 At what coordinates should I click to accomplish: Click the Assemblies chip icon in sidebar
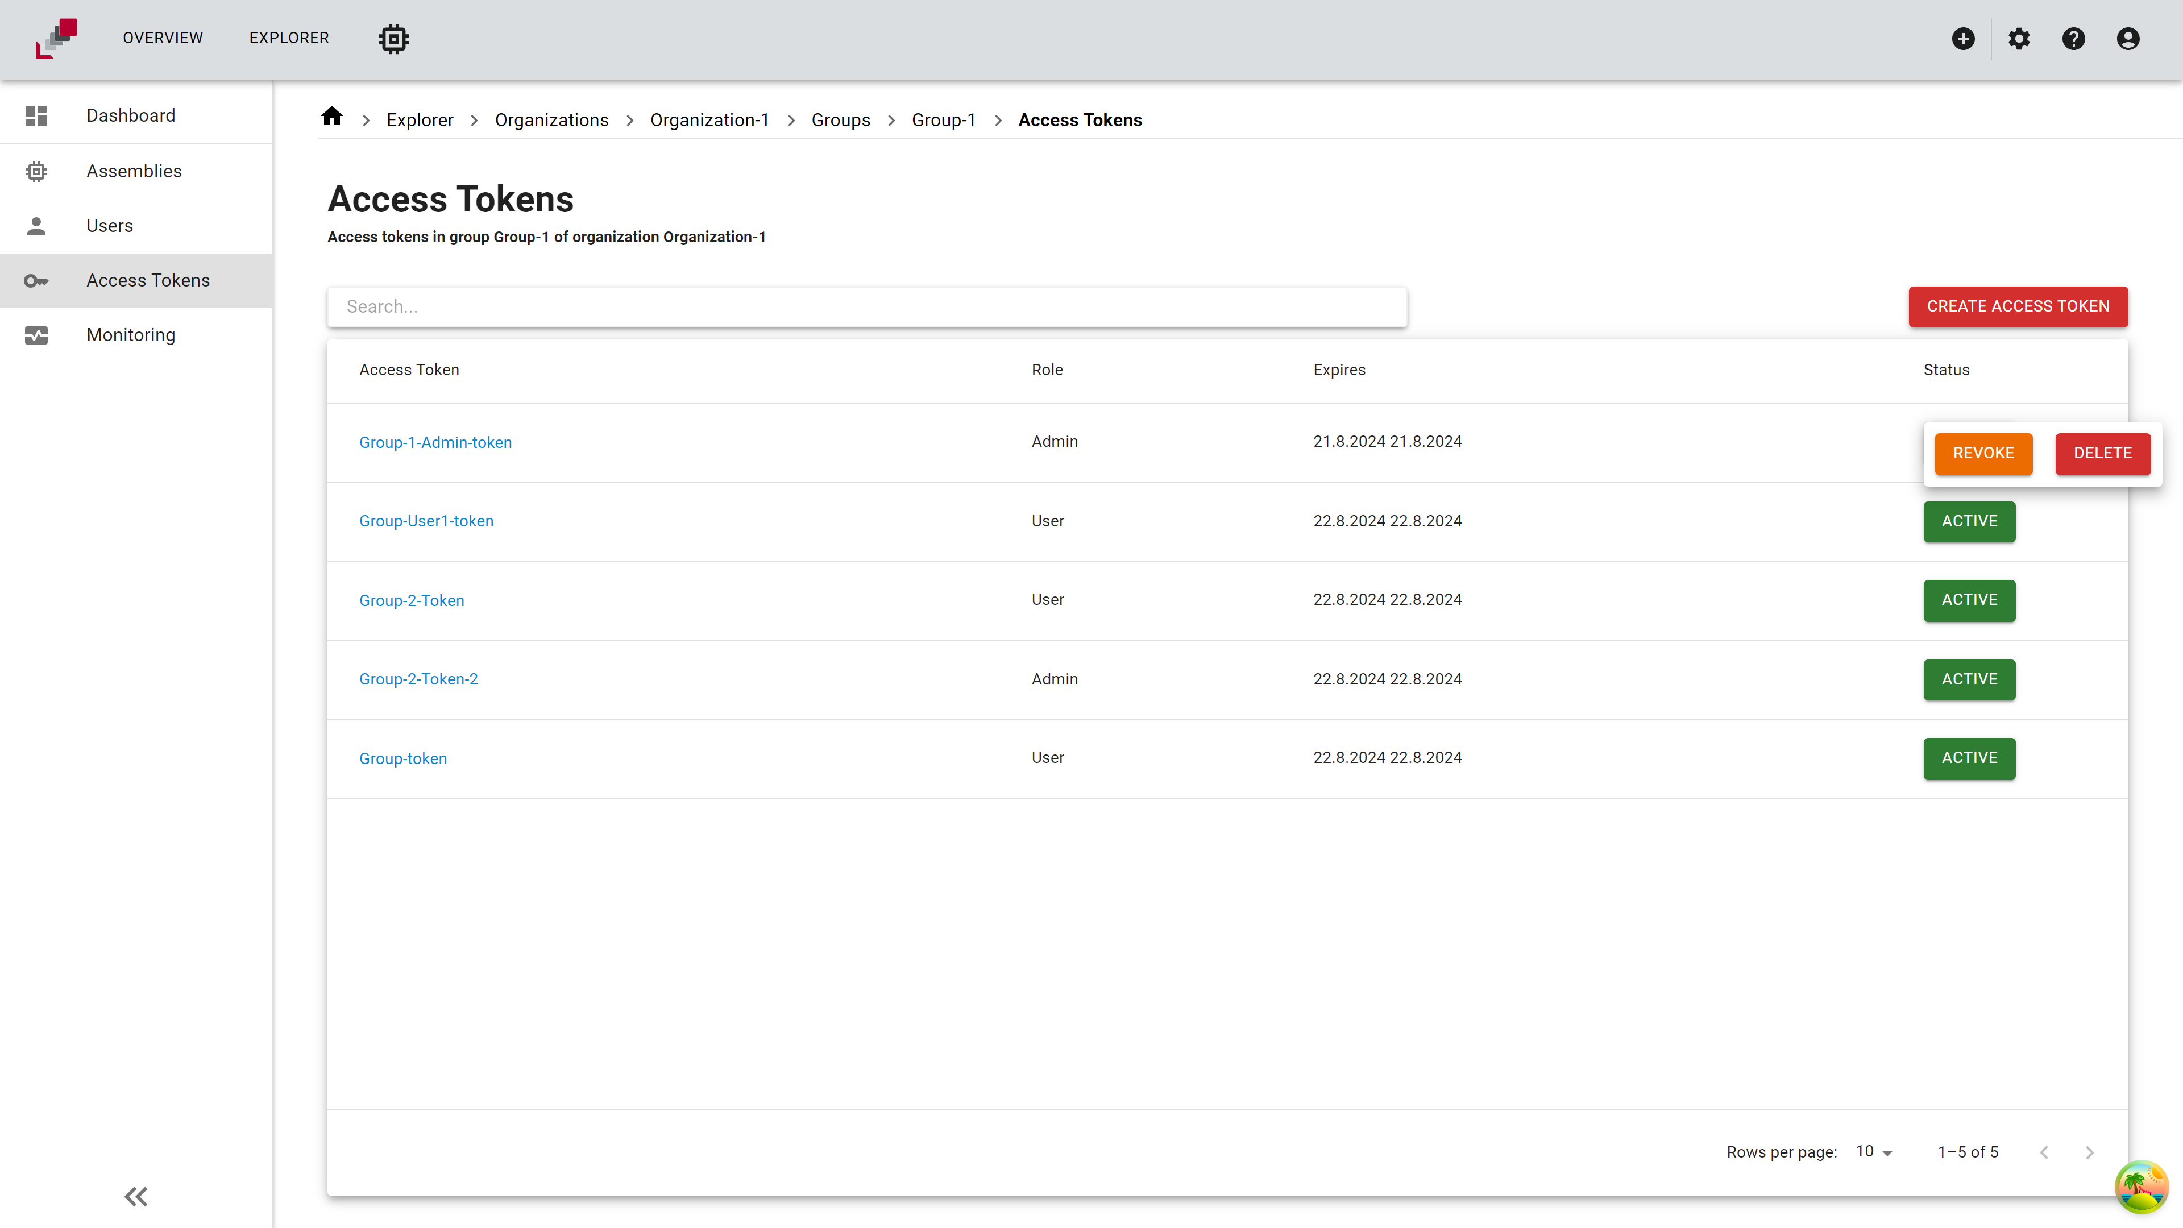[36, 171]
